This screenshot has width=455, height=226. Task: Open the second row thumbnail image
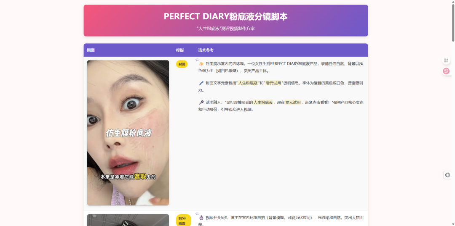pos(128,220)
